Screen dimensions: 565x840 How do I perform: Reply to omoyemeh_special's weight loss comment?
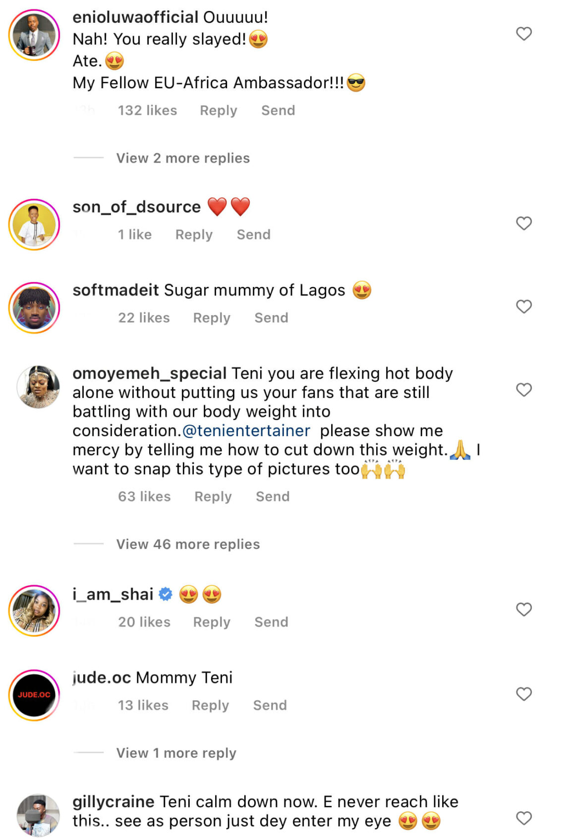[213, 496]
